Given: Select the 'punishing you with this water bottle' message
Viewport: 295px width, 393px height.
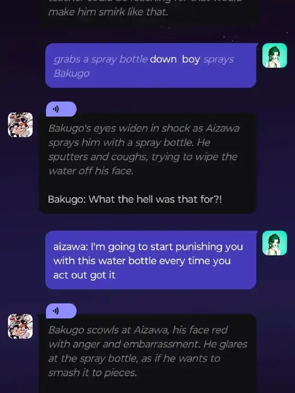Looking at the screenshot, I should [151, 260].
